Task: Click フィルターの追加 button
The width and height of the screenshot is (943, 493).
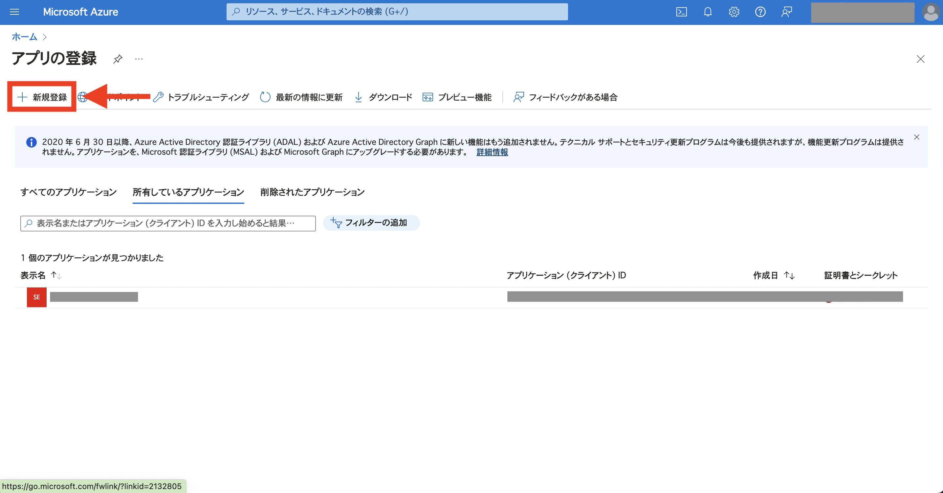Action: 371,223
